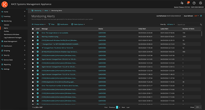This screenshot has height=110, width=205.
Task: Check the 'maximum number of device alerts' row
Action: pos(33,86)
